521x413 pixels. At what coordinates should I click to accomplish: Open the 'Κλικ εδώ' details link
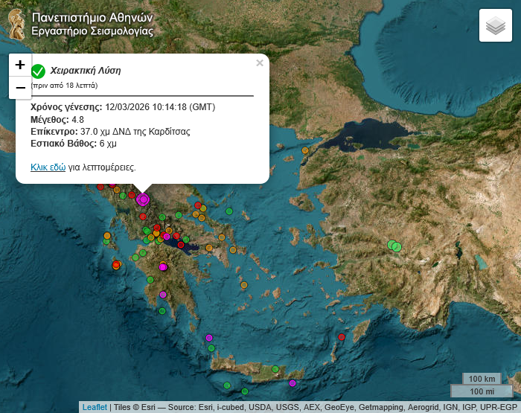click(48, 167)
